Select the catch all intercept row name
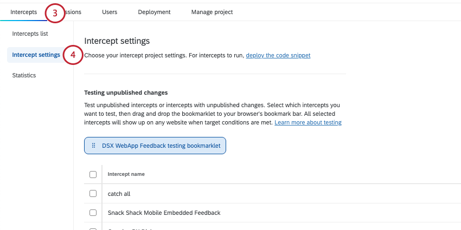The image size is (461, 230). click(x=119, y=194)
